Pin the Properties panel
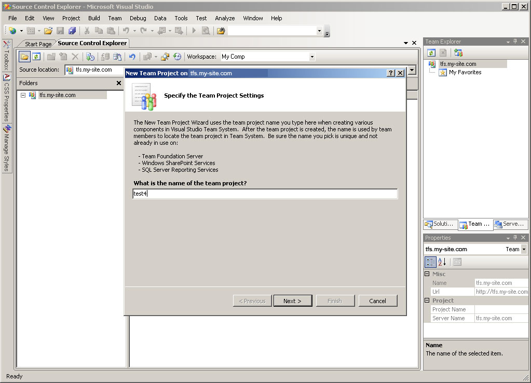The height and width of the screenshot is (383, 531). point(515,237)
